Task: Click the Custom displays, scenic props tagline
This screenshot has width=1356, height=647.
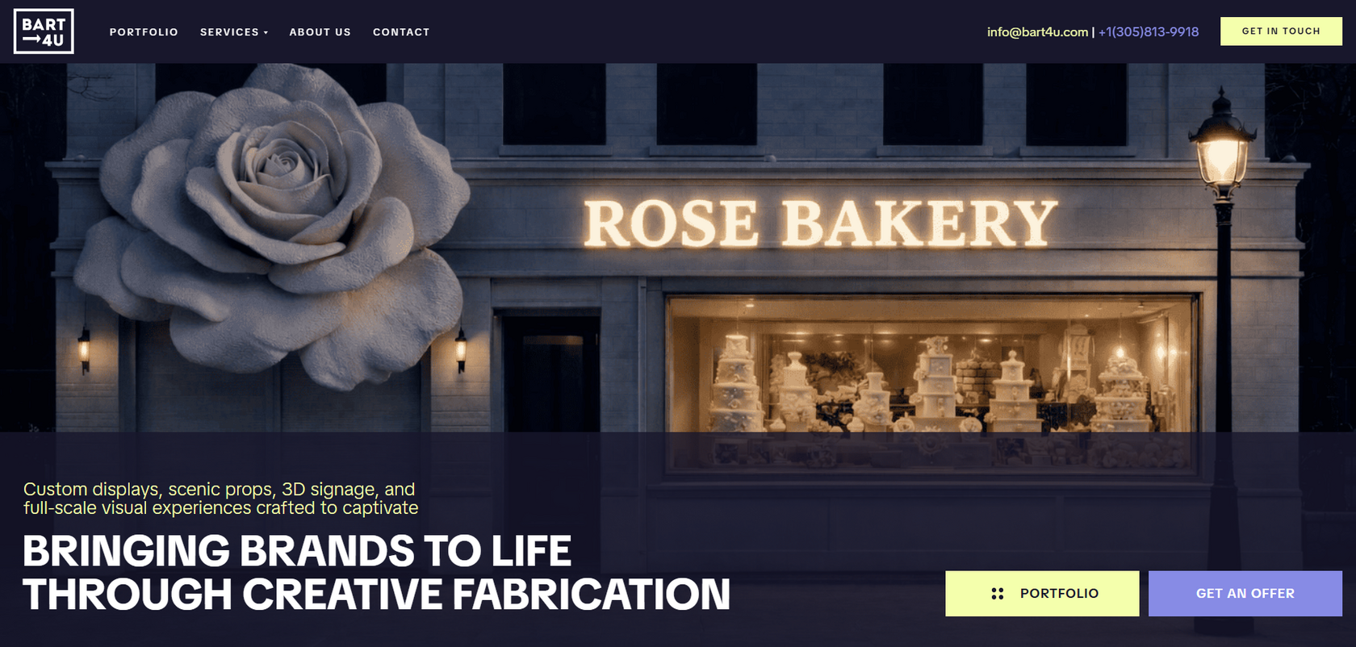Action: point(220,499)
